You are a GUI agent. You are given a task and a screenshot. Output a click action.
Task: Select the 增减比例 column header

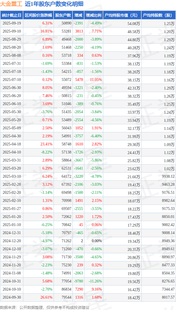(94, 15)
